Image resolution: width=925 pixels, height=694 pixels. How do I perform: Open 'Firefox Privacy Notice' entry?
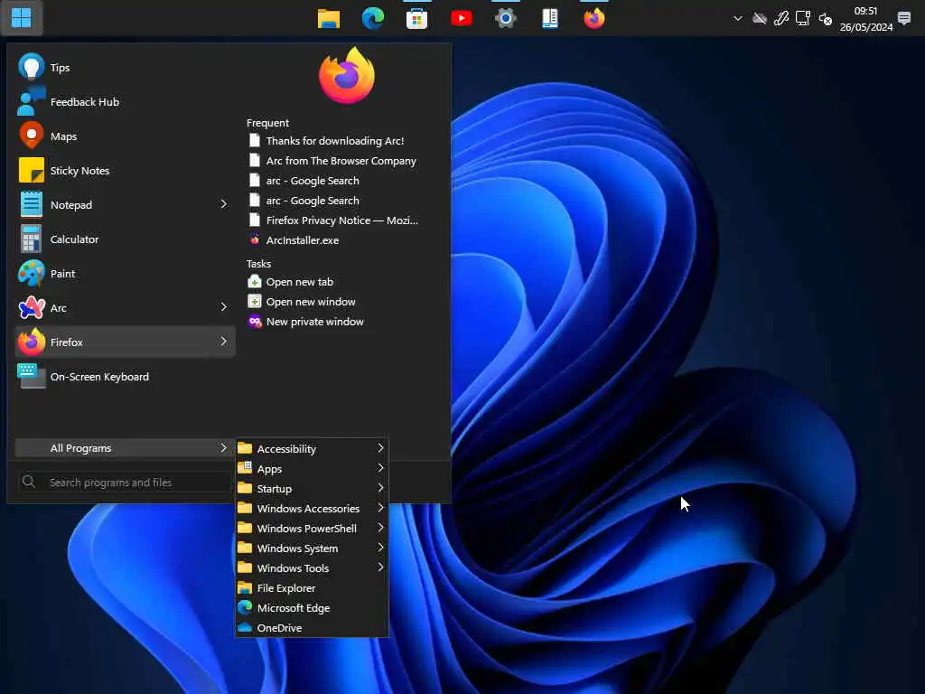[x=333, y=220]
